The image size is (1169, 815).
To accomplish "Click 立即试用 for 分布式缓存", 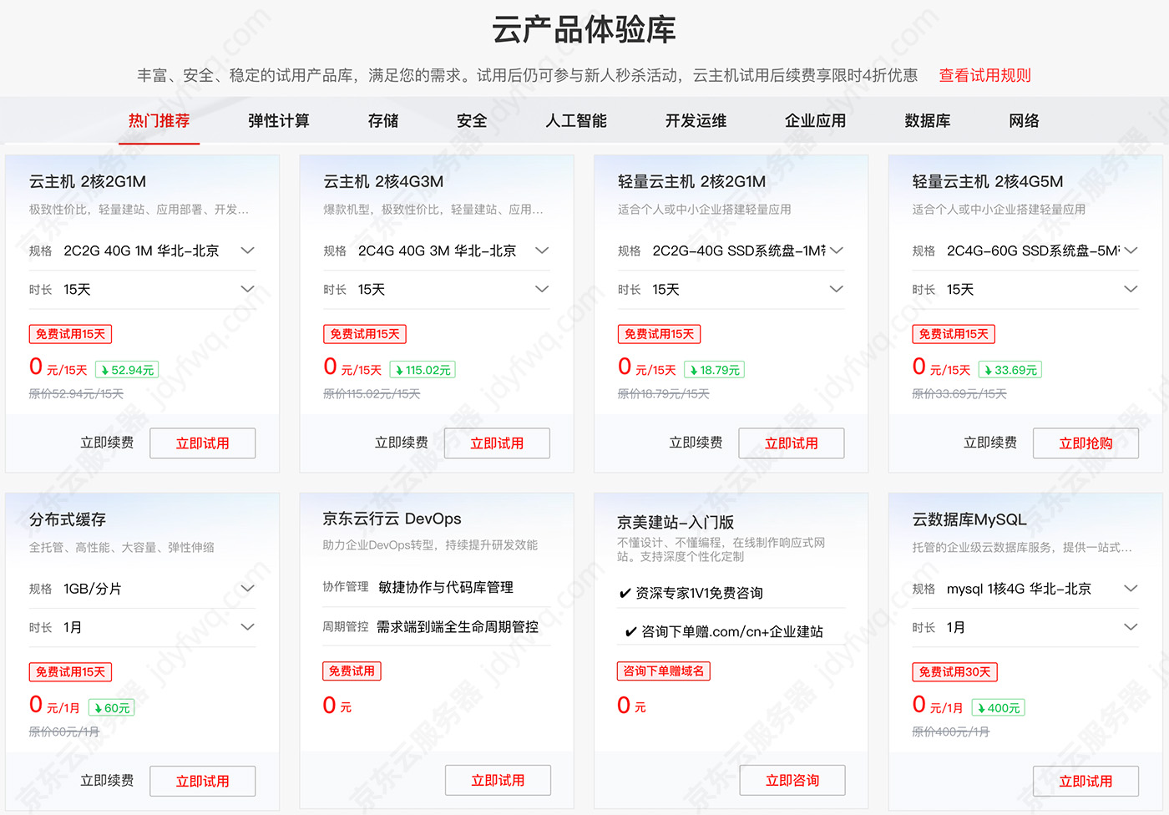I will tap(203, 782).
